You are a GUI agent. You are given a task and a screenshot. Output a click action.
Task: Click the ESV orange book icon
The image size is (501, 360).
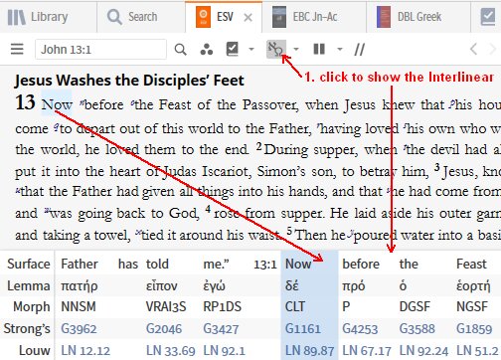203,17
